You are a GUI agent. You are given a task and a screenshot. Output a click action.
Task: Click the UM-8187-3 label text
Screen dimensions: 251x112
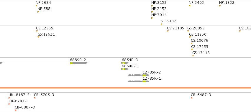pyautogui.click(x=19, y=95)
